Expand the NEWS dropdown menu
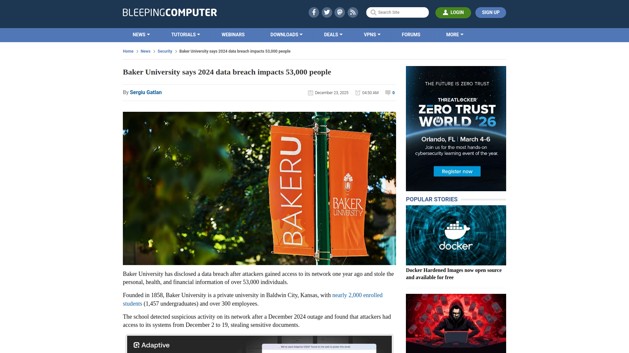The image size is (629, 353). pyautogui.click(x=141, y=35)
